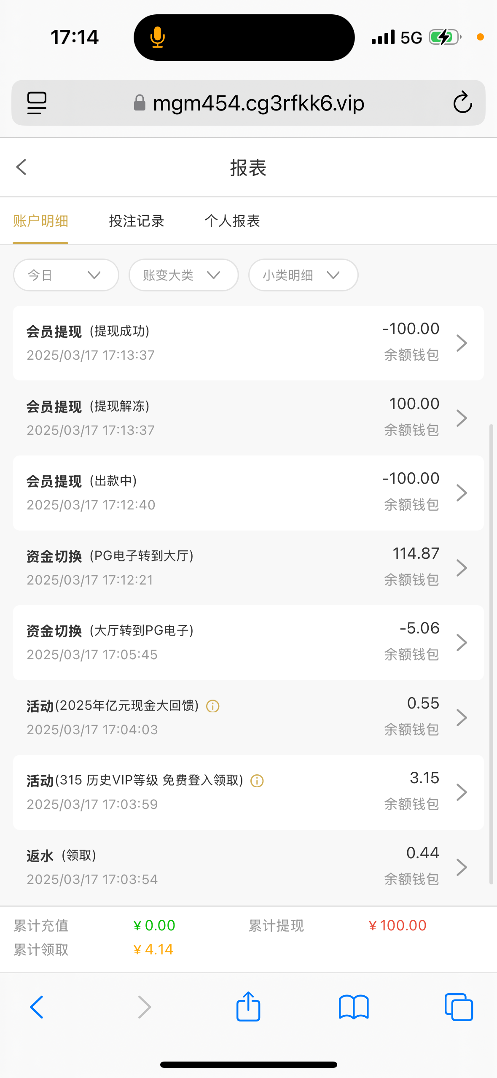Tap info icon next to 2025年亿元现金大回馈
497x1078 pixels.
[x=213, y=706]
